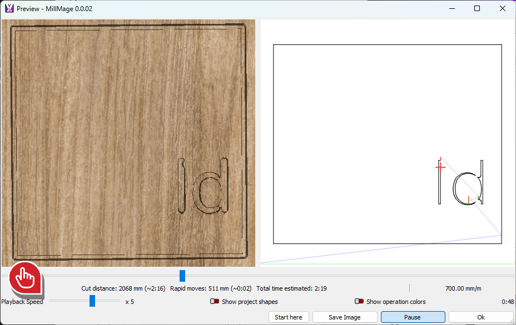
Task: Click the Save Image button
Action: click(x=344, y=317)
